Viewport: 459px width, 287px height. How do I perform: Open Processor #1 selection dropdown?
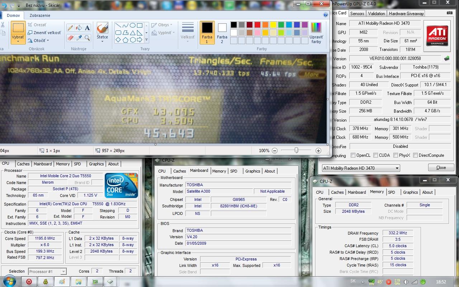(47, 272)
